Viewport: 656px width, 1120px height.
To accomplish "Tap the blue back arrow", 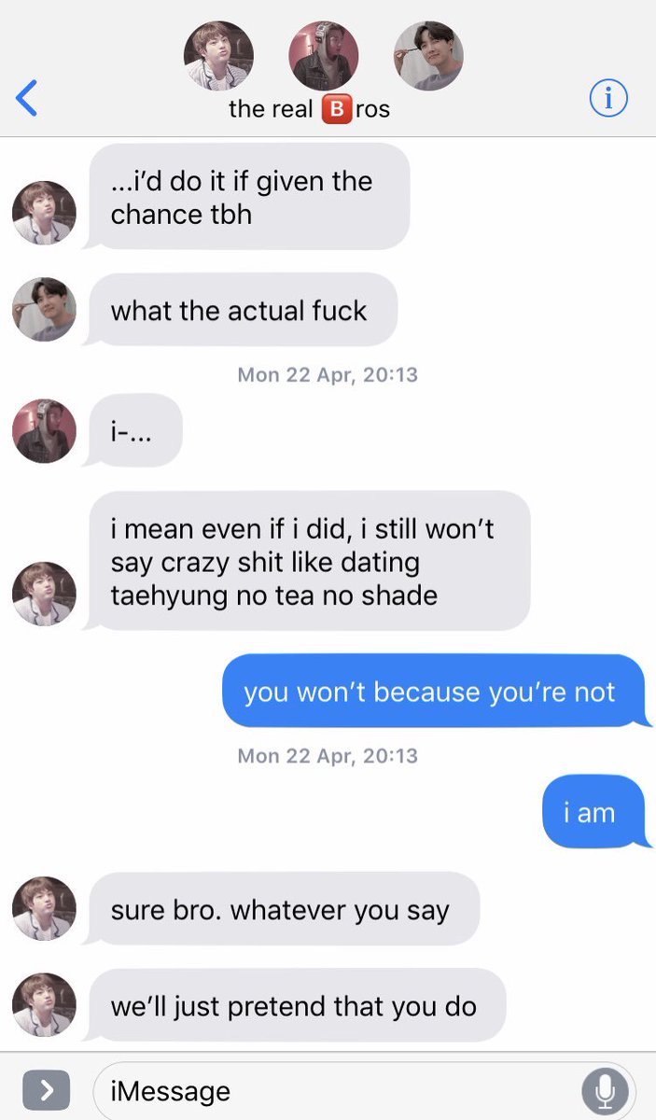I will coord(27,98).
